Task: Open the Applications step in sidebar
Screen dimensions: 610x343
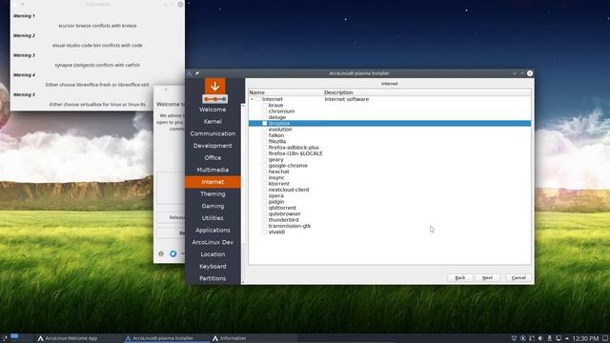Action: tap(213, 231)
